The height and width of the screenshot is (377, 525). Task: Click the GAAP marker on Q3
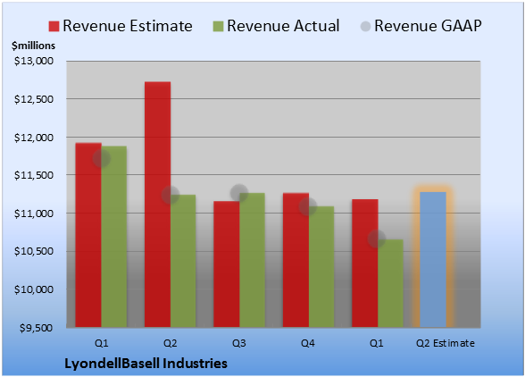click(x=239, y=193)
